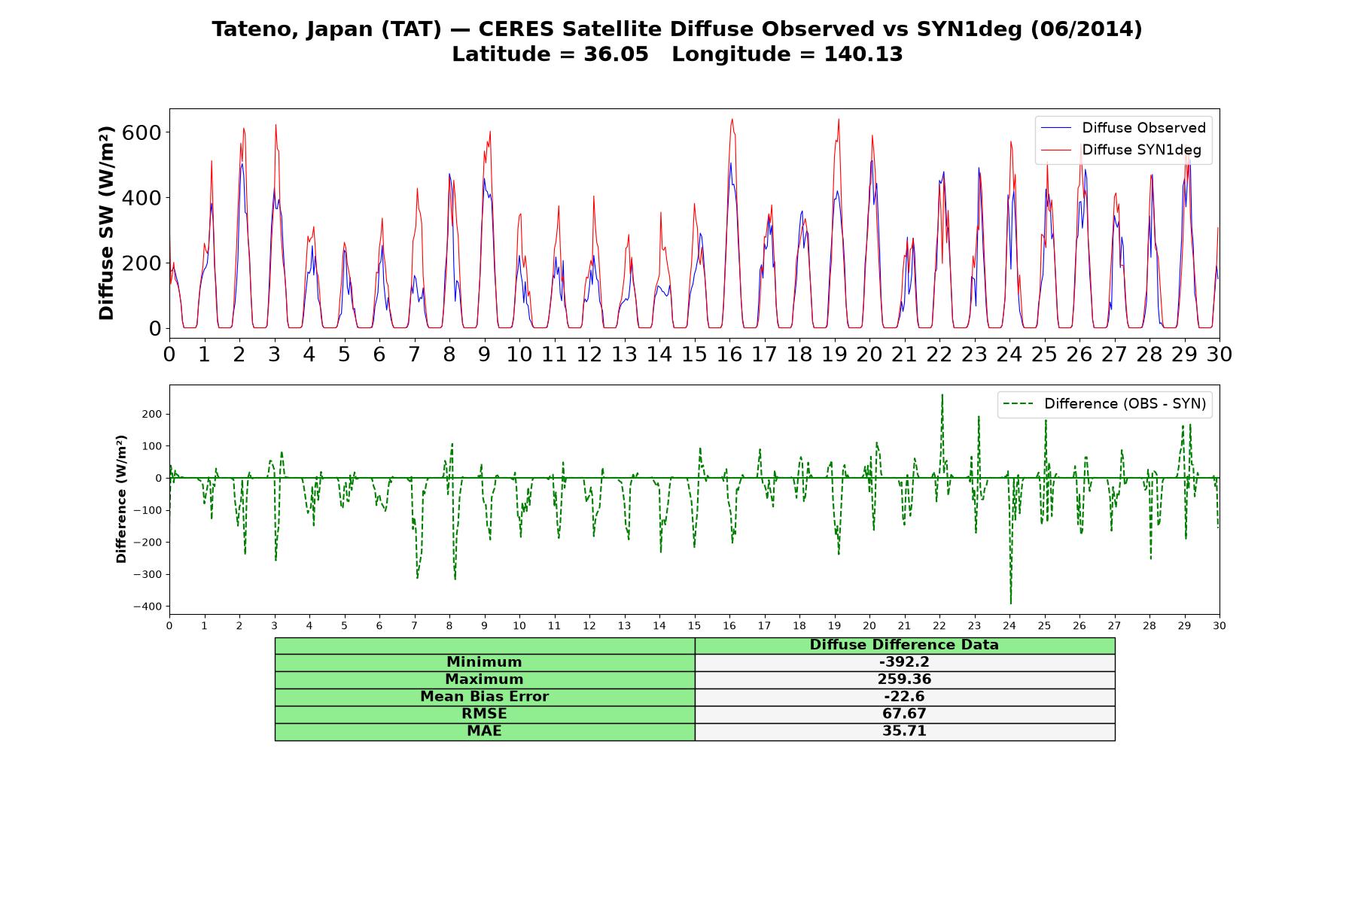
Task: Select the Diffuse SYN1deg legend label
Action: 1141,150
